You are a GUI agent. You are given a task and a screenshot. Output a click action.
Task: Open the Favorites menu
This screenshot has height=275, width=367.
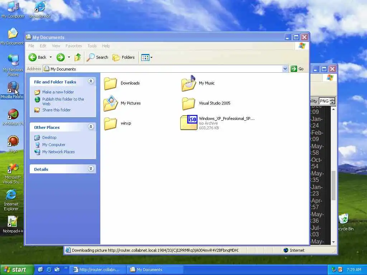[74, 46]
